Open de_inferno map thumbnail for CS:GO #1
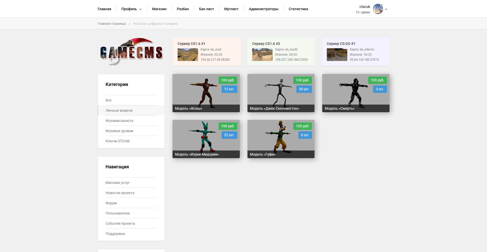Image resolution: width=487 pixels, height=252 pixels. click(337, 55)
